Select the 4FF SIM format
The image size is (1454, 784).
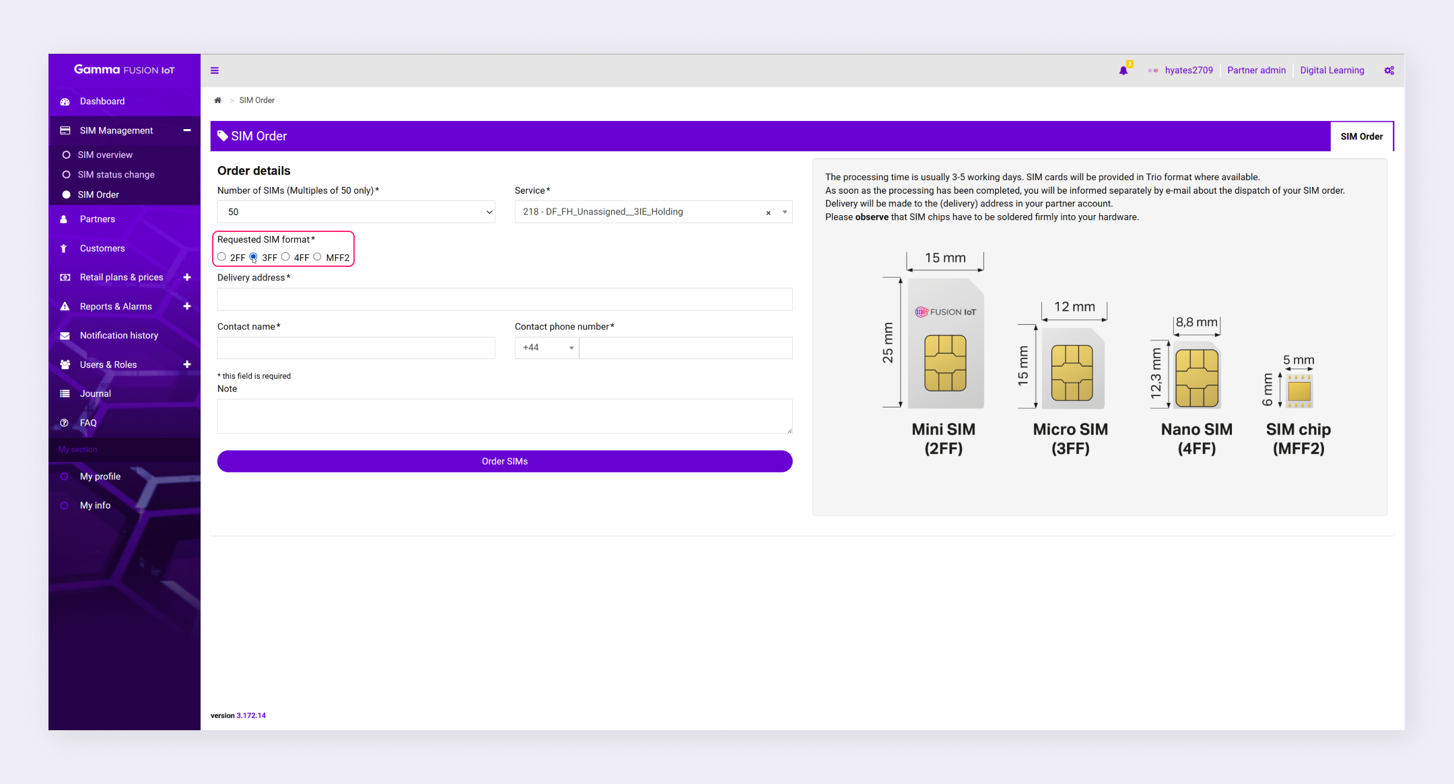click(x=285, y=257)
